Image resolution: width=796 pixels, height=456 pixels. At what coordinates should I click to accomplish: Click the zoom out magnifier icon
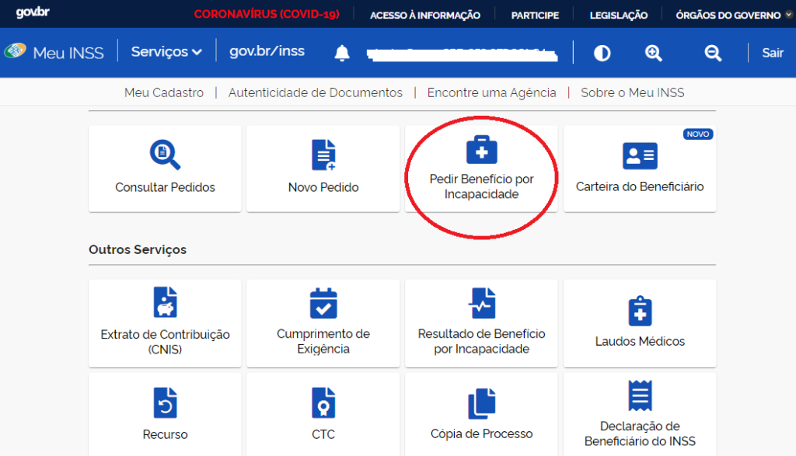713,53
